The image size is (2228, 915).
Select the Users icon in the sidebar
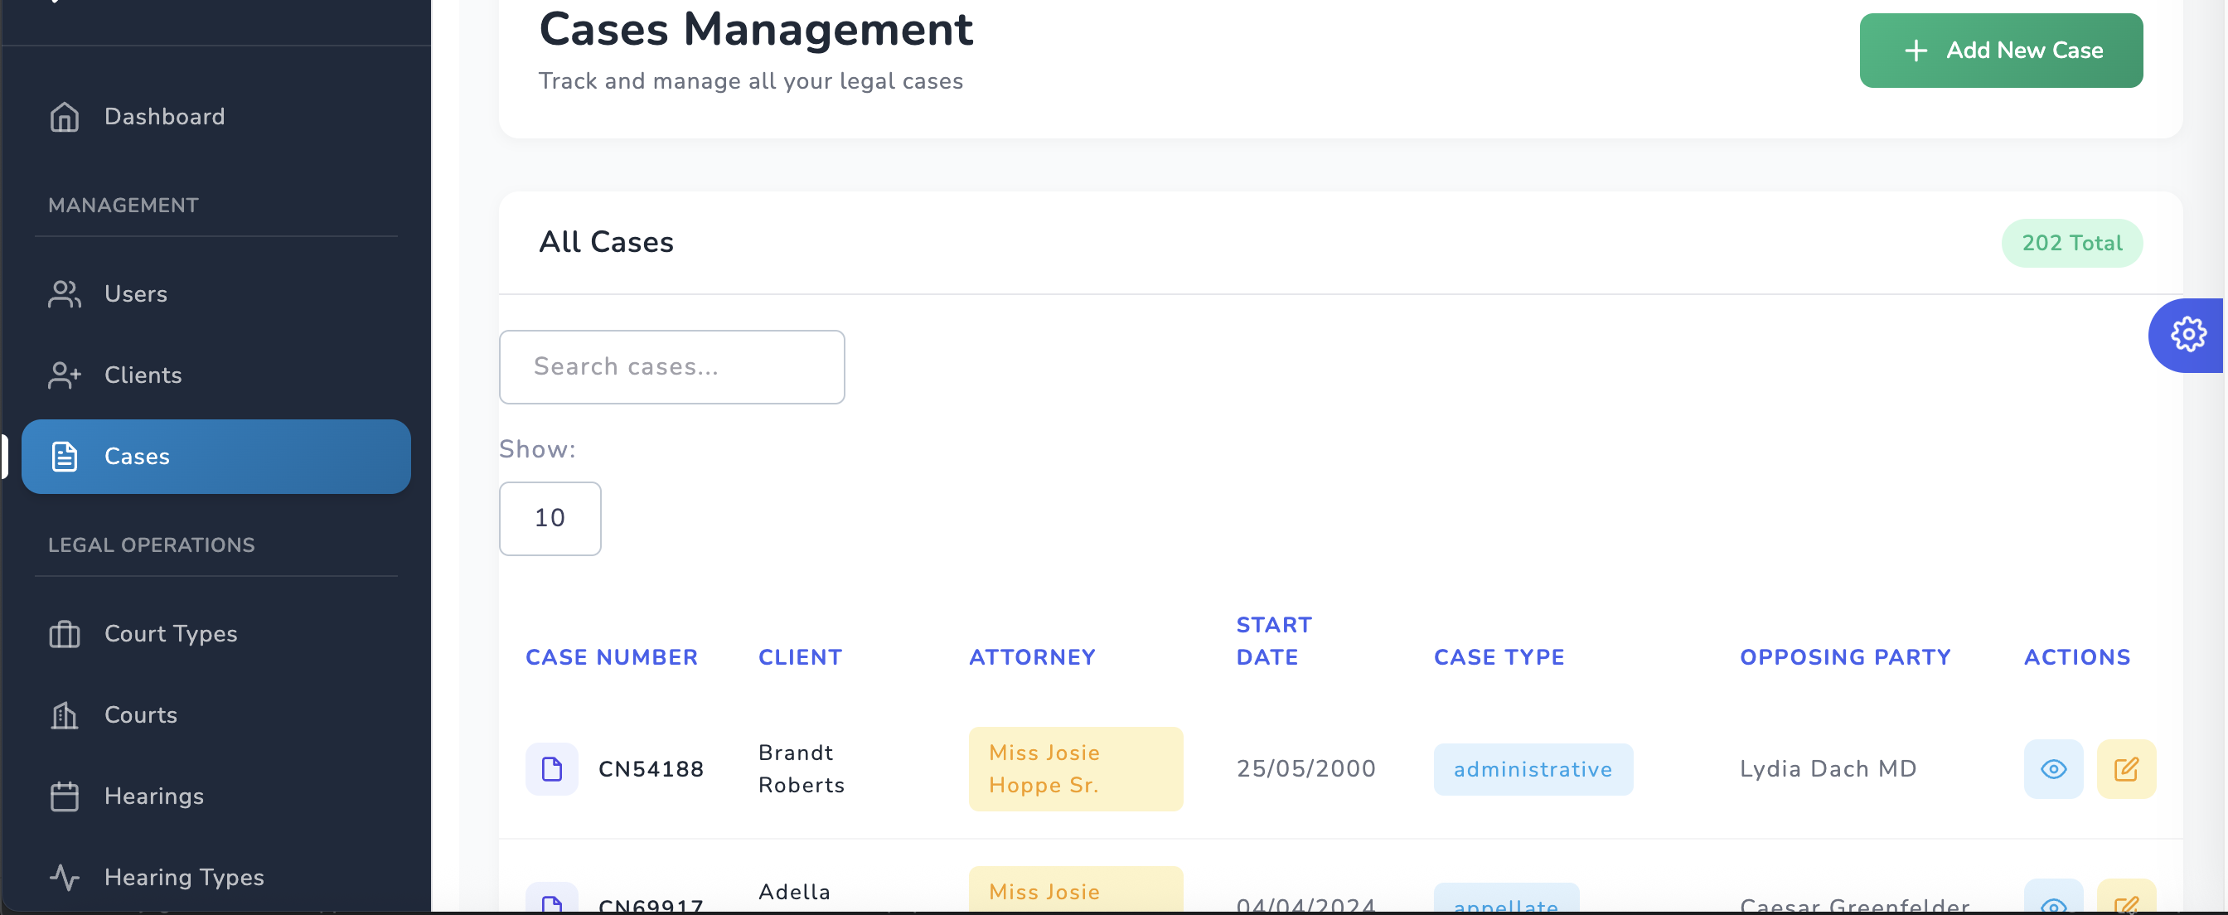[x=64, y=294]
